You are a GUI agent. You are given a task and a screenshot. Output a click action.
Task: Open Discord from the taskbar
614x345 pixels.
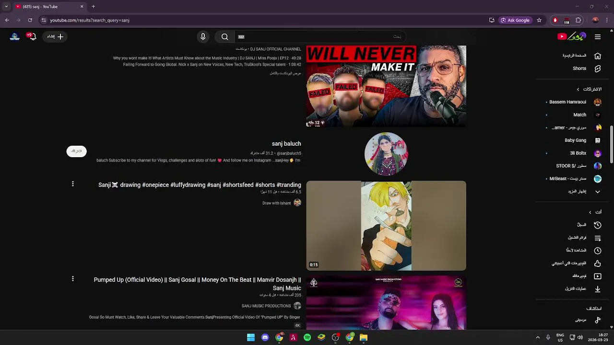tap(265, 337)
